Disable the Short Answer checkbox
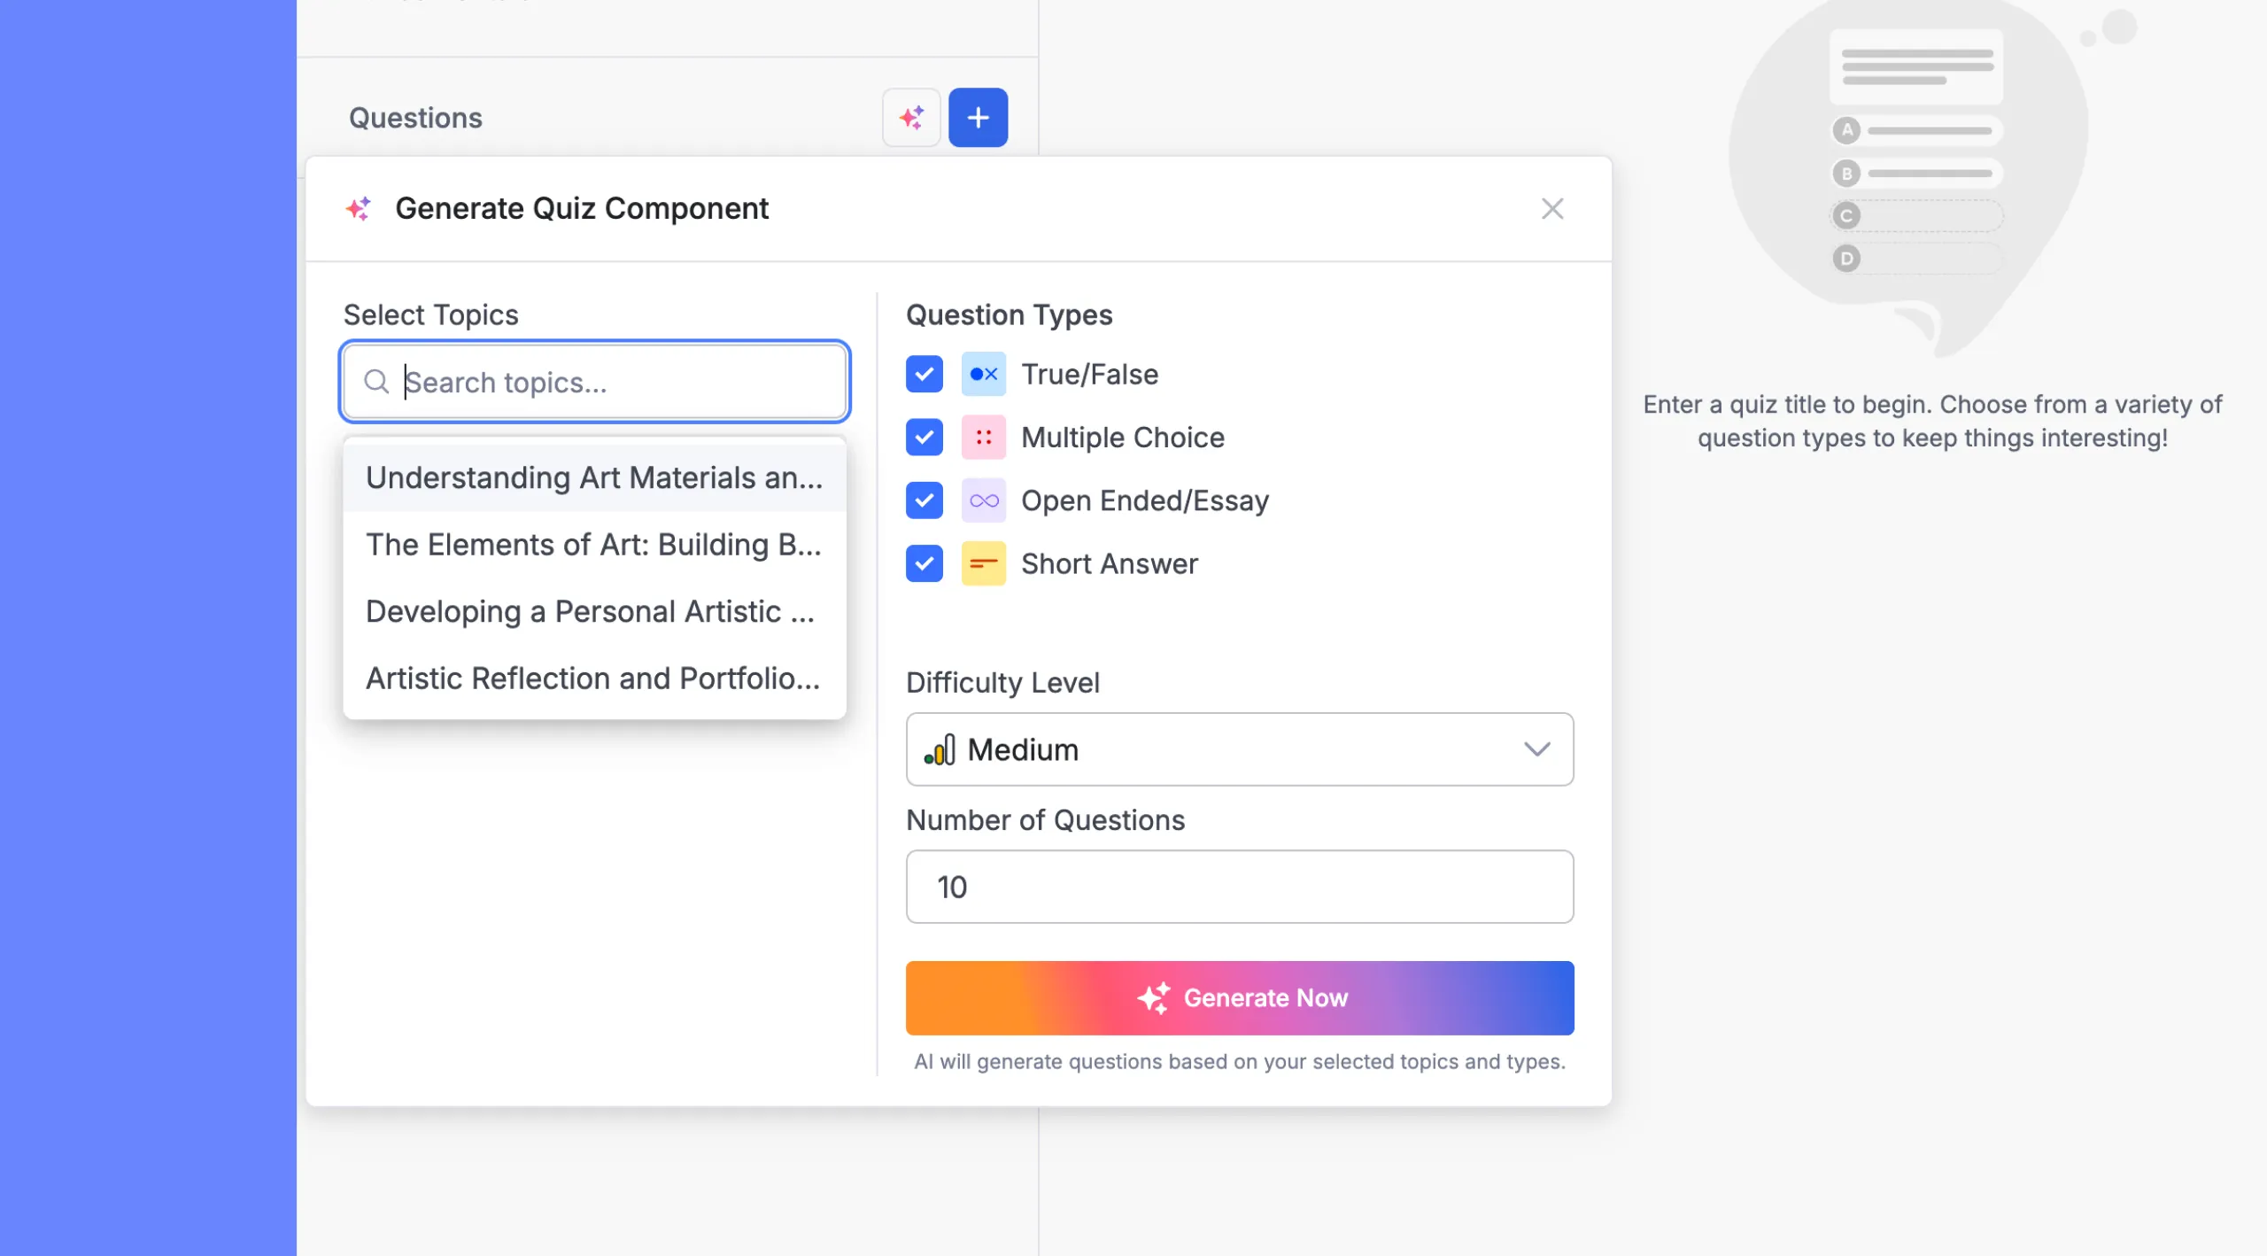Viewport: 2267px width, 1256px height. pos(924,564)
